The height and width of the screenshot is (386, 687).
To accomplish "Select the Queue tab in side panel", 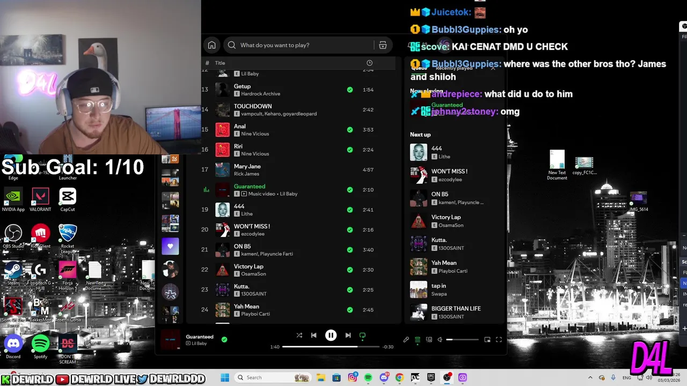I will pos(419,68).
